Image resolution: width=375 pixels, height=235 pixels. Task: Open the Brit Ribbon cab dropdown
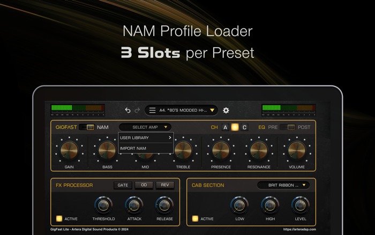pos(283,185)
